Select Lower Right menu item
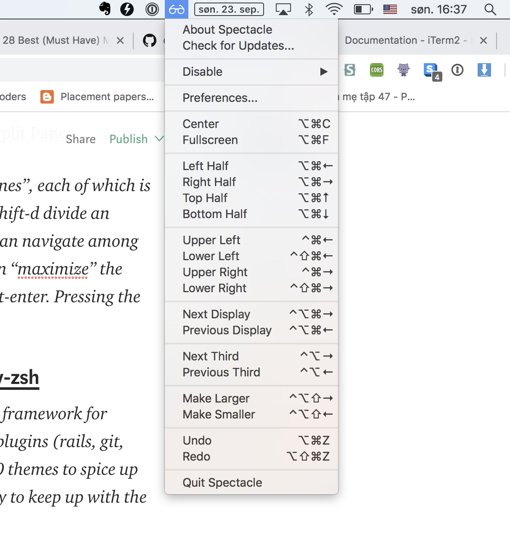This screenshot has width=510, height=557. [x=251, y=288]
